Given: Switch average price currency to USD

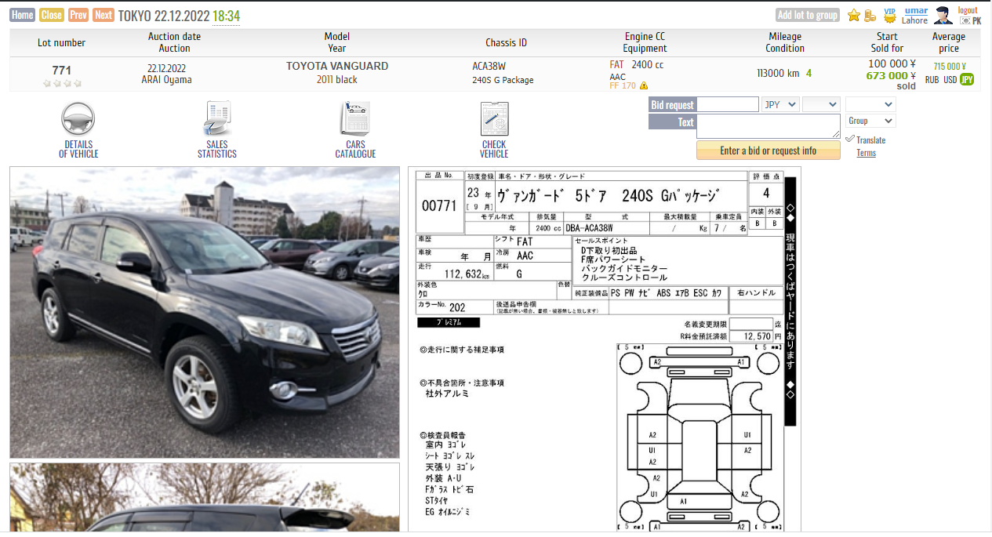Looking at the screenshot, I should tap(950, 80).
